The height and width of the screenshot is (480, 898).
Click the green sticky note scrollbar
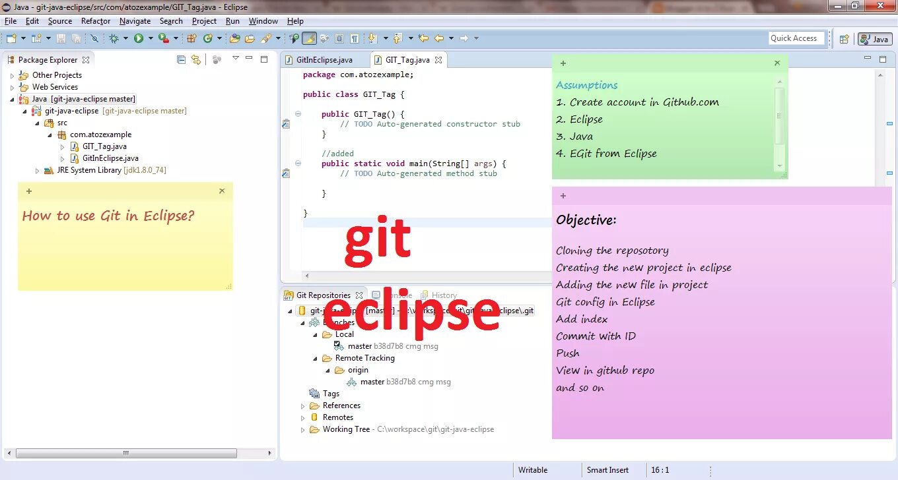[780, 116]
